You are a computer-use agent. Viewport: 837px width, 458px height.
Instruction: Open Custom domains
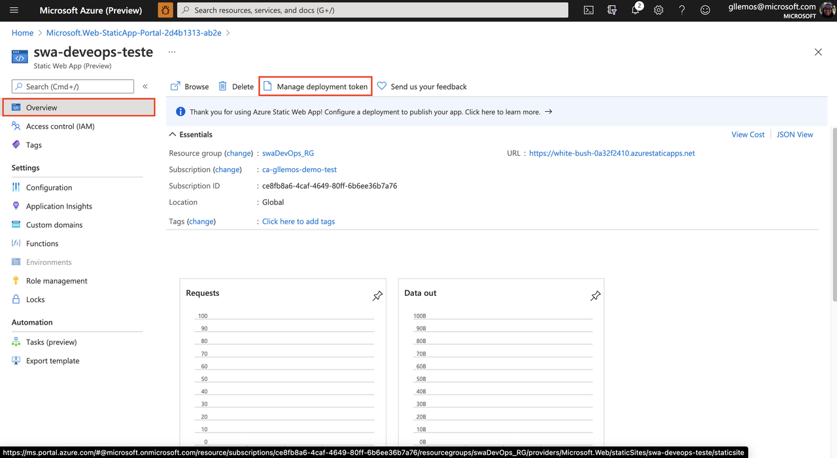(54, 225)
